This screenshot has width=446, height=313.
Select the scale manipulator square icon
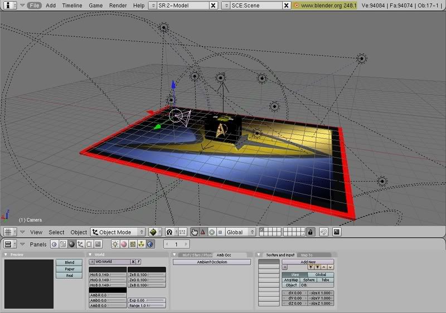[x=220, y=232]
